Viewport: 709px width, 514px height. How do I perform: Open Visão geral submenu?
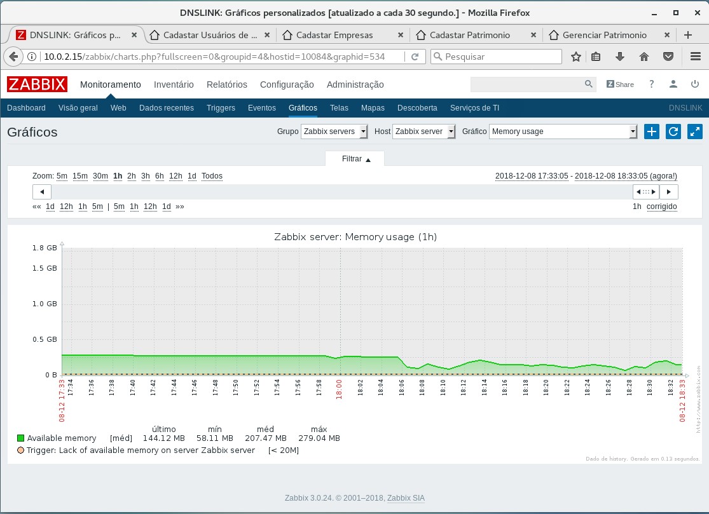coord(78,108)
